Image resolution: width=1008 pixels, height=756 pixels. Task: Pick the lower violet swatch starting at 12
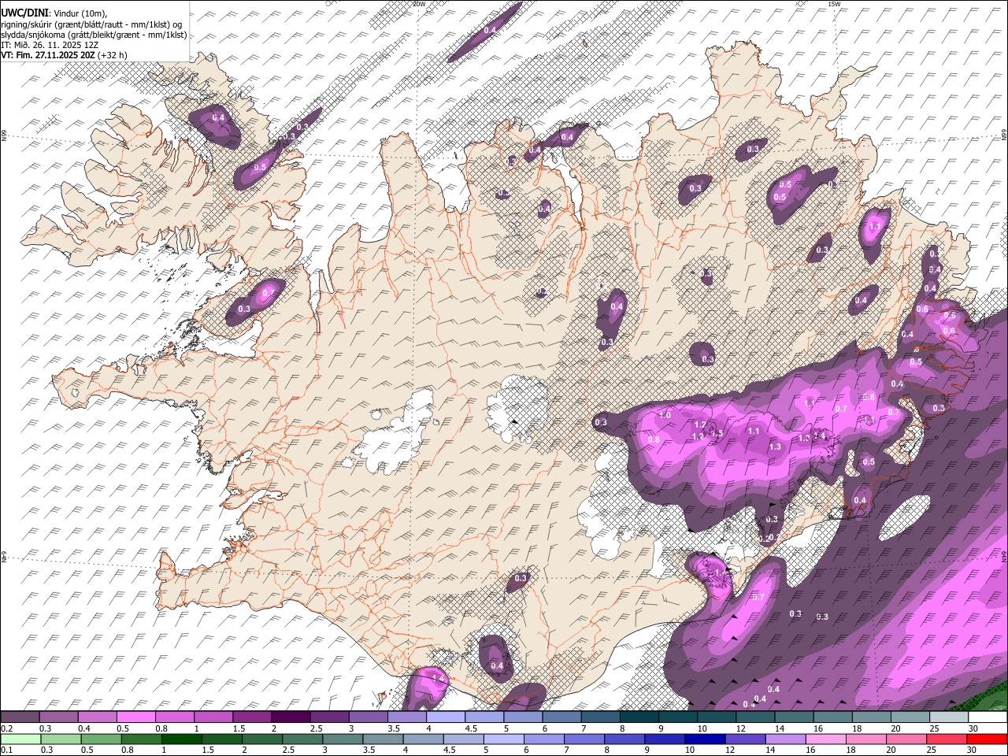(x=745, y=739)
